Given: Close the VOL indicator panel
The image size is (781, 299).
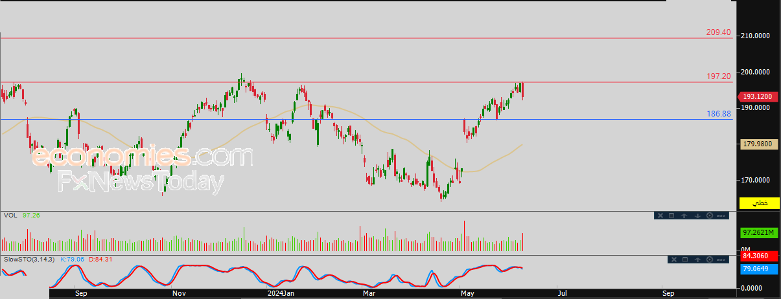Looking at the screenshot, I should point(660,216).
